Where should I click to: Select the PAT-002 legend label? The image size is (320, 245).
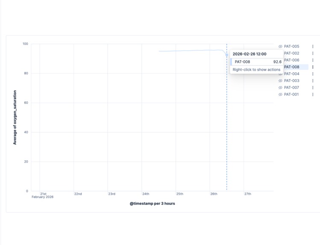pos(291,53)
